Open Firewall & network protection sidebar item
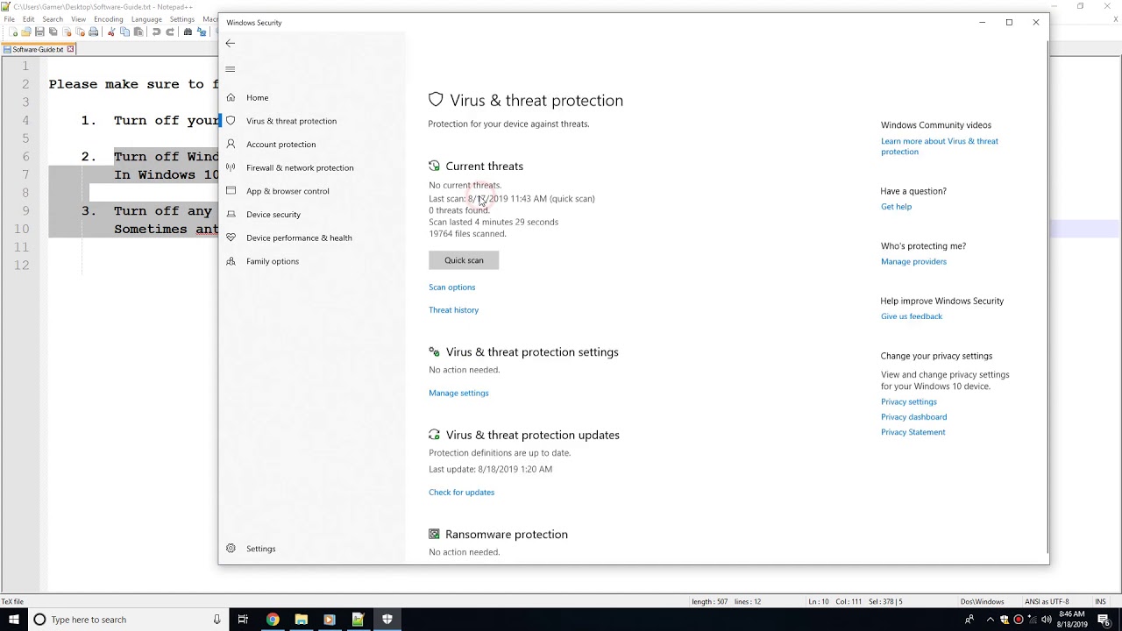The width and height of the screenshot is (1122, 631). point(300,167)
